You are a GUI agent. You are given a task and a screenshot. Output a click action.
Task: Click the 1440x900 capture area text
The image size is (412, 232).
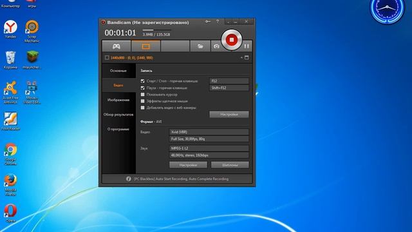(131, 57)
